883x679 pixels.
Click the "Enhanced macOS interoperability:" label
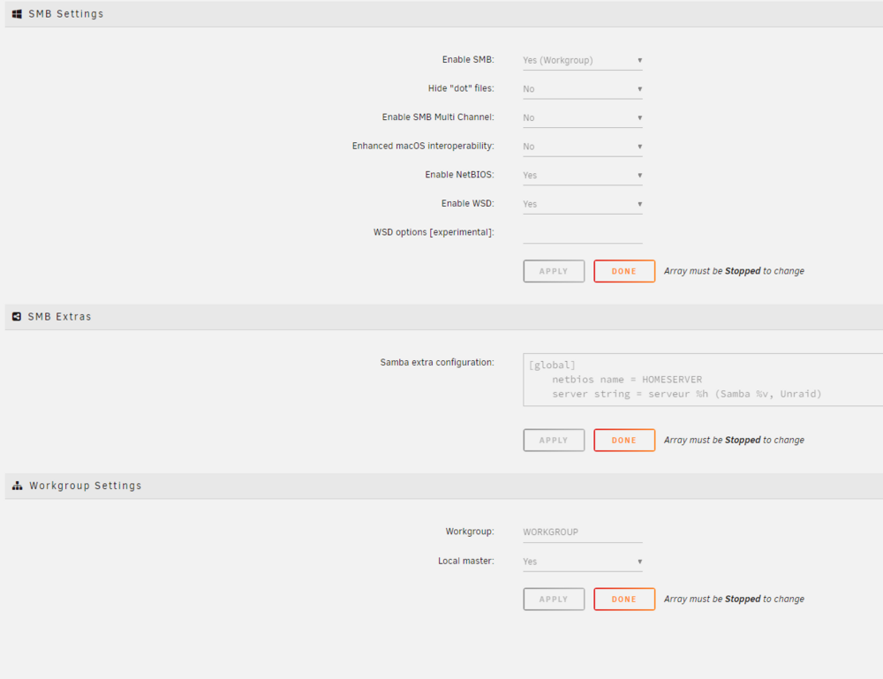423,146
